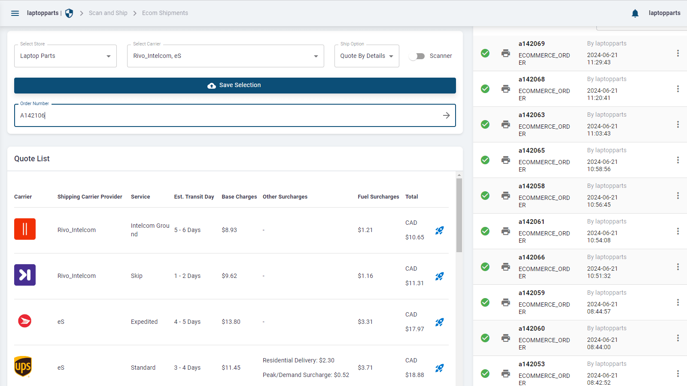Print label for order a142065
The height and width of the screenshot is (386, 687).
[x=506, y=160]
